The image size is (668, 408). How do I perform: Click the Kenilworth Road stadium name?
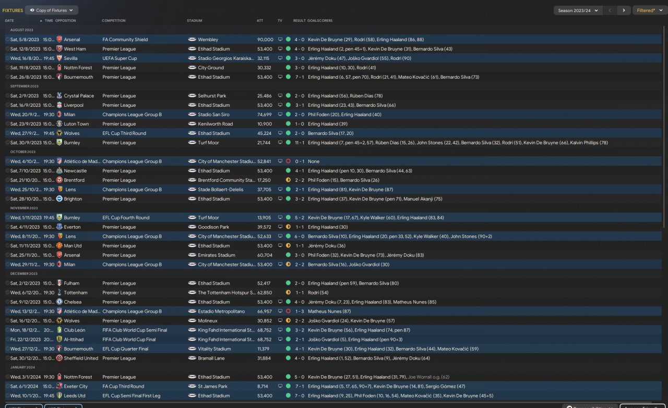tap(216, 124)
